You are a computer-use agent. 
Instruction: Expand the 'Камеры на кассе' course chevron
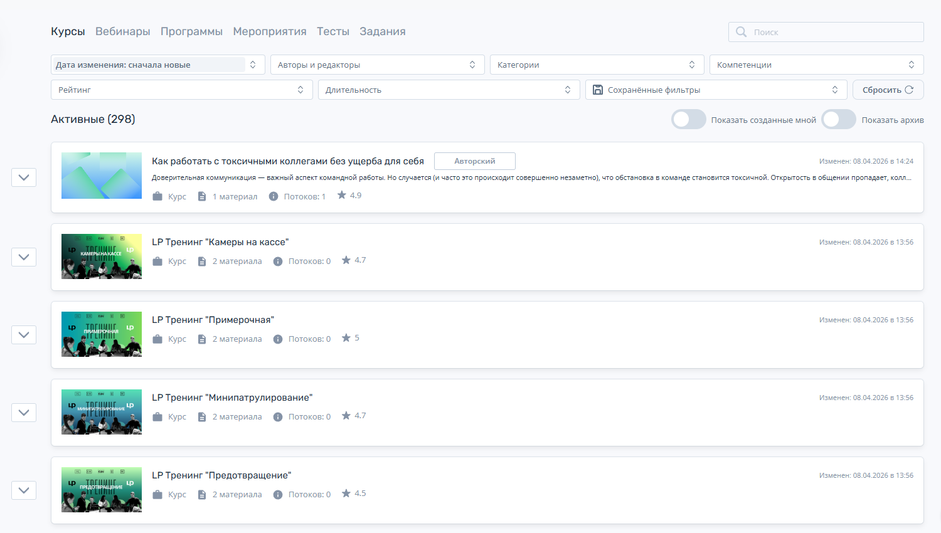24,257
